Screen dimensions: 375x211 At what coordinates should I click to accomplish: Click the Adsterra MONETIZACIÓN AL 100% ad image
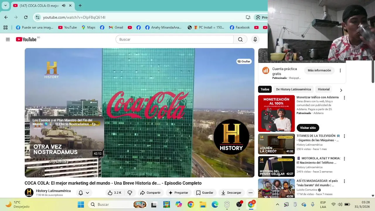click(x=276, y=113)
